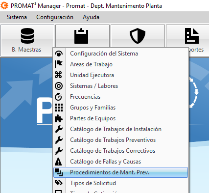The image size is (209, 193).
Task: Click warning triangle icon beside Catálogo de Fallas
Action: pos(58,162)
